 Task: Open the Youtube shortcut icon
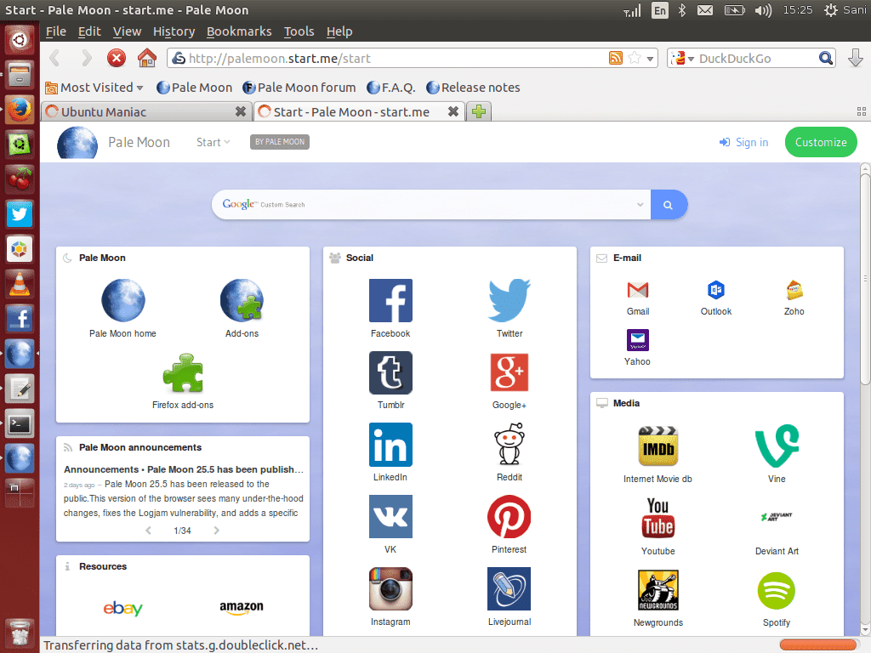tap(658, 518)
